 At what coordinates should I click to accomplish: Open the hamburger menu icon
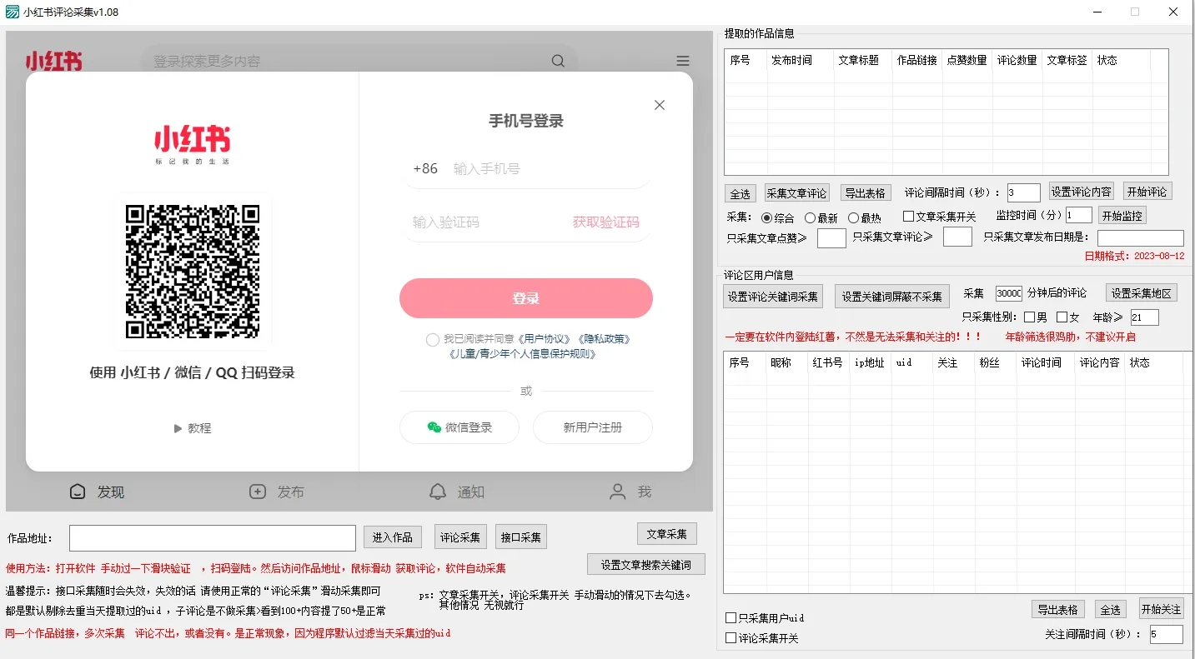click(683, 61)
